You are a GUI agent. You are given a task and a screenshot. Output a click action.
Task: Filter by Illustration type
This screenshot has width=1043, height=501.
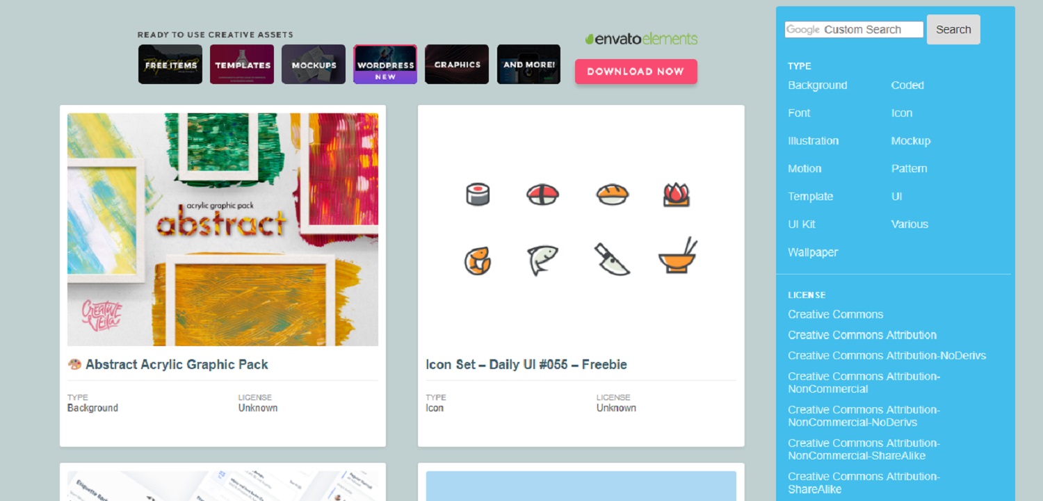pos(813,140)
